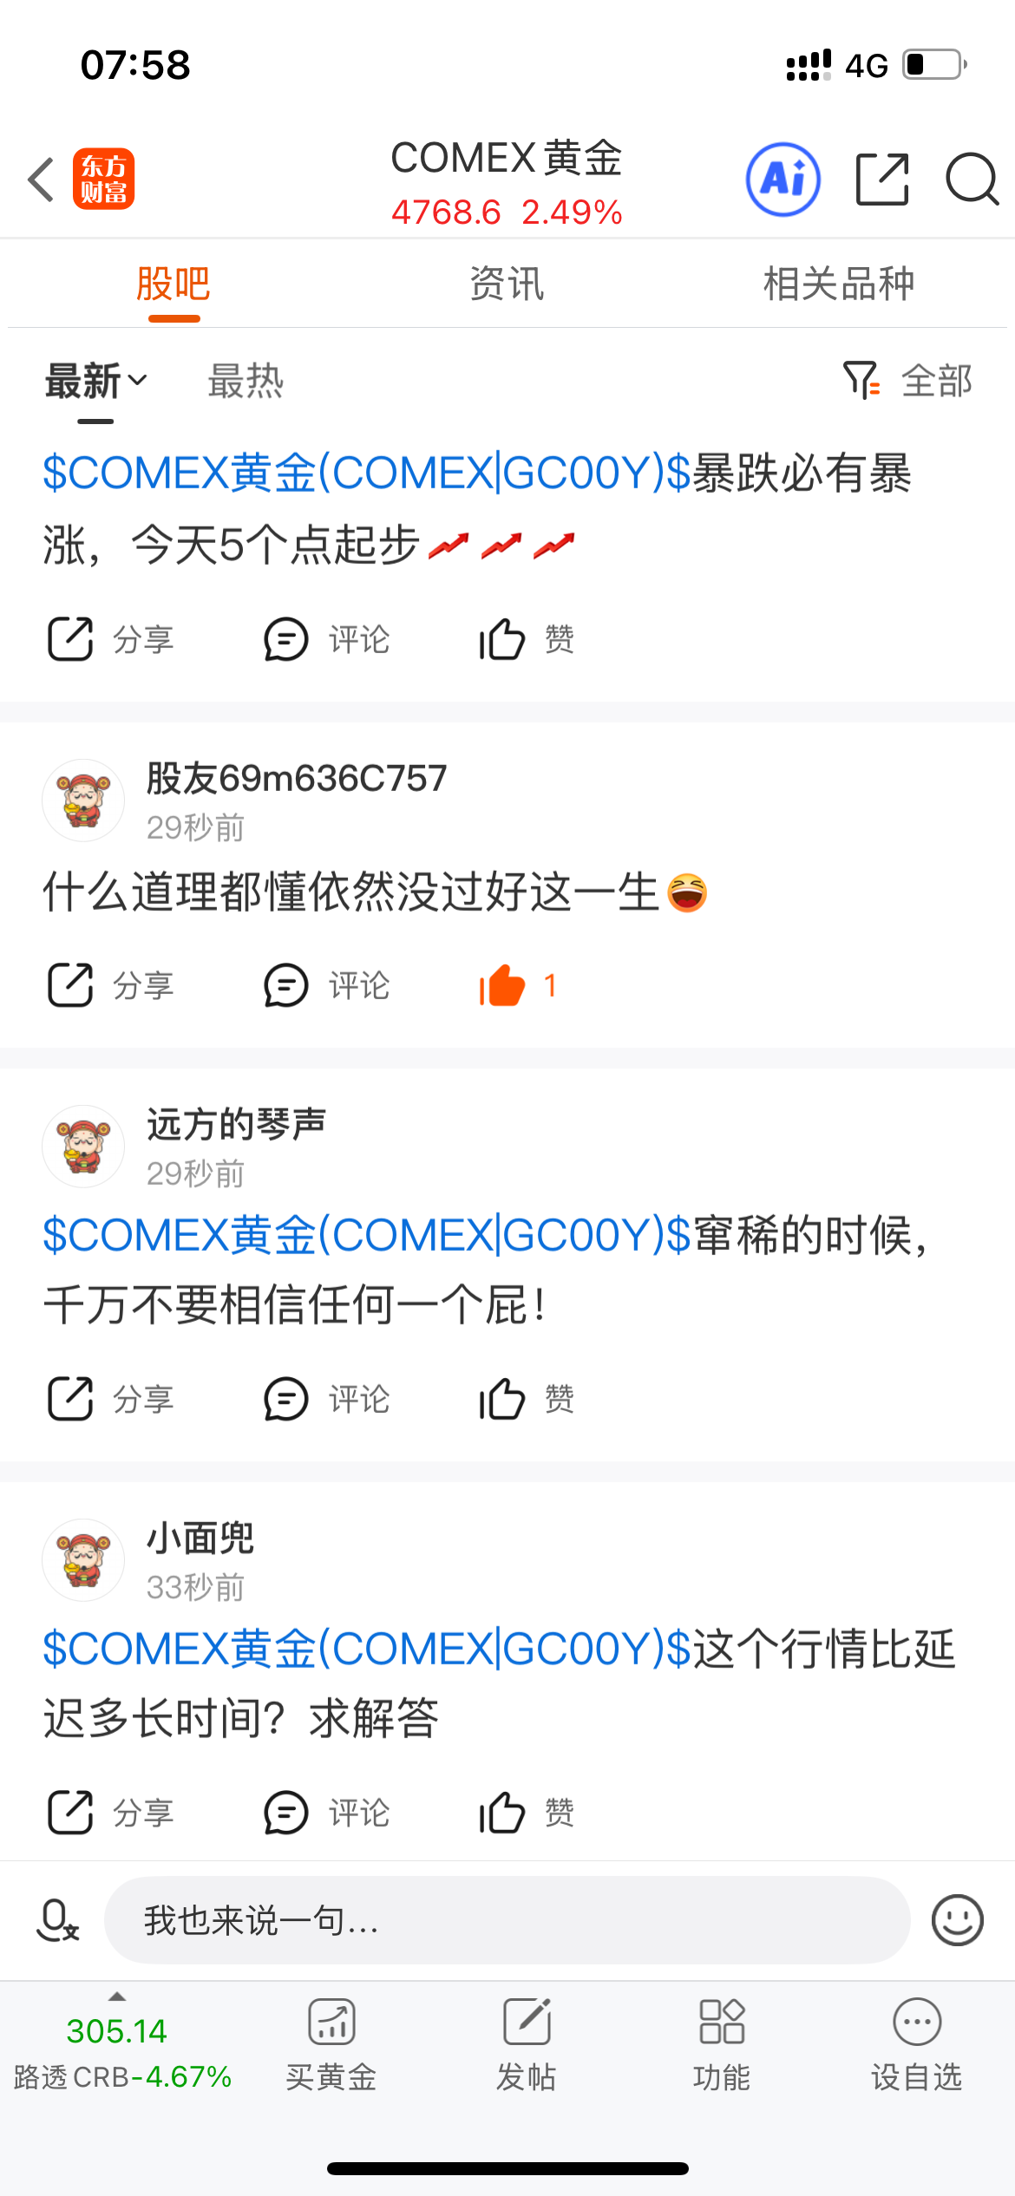1015x2196 pixels.
Task: Open the 买黄金 buy gold icon
Action: 331,2023
